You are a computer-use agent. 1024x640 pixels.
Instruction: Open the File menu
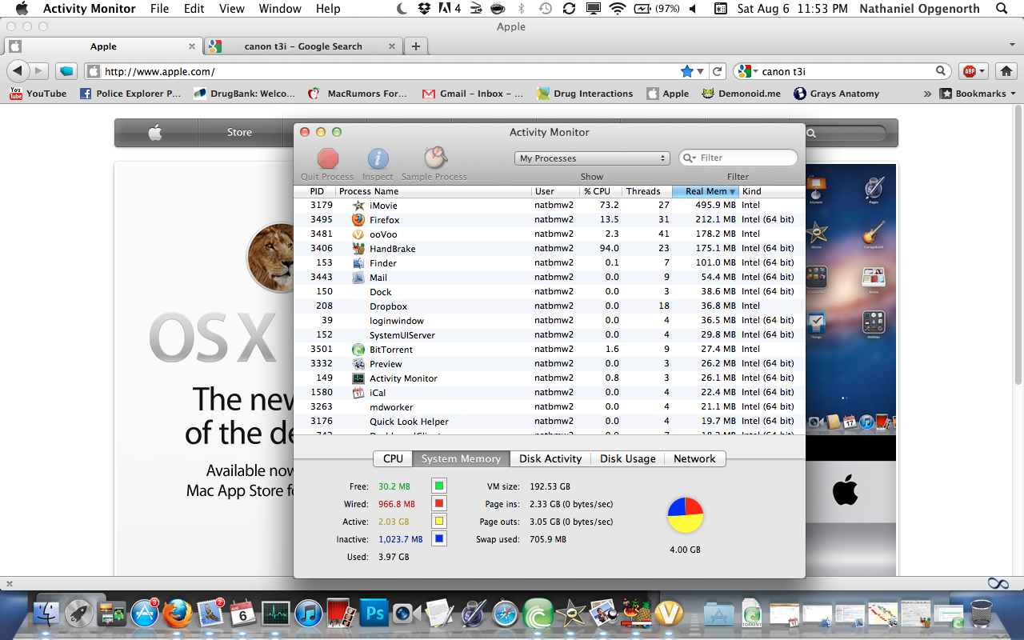(159, 9)
